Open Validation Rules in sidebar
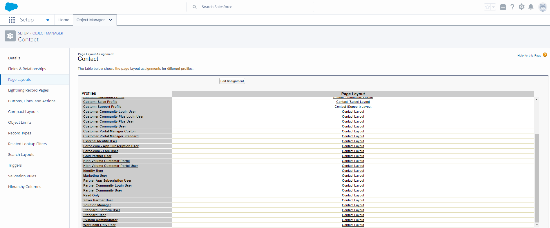 click(22, 176)
